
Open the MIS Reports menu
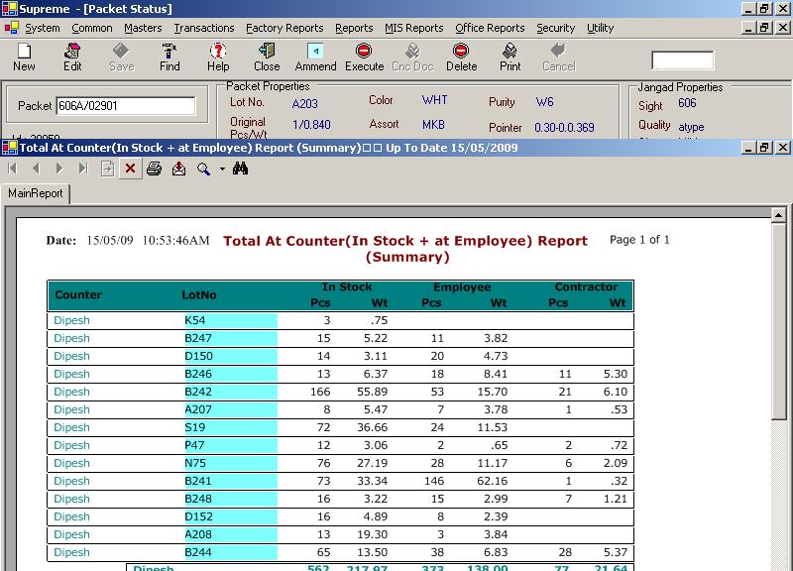[413, 28]
